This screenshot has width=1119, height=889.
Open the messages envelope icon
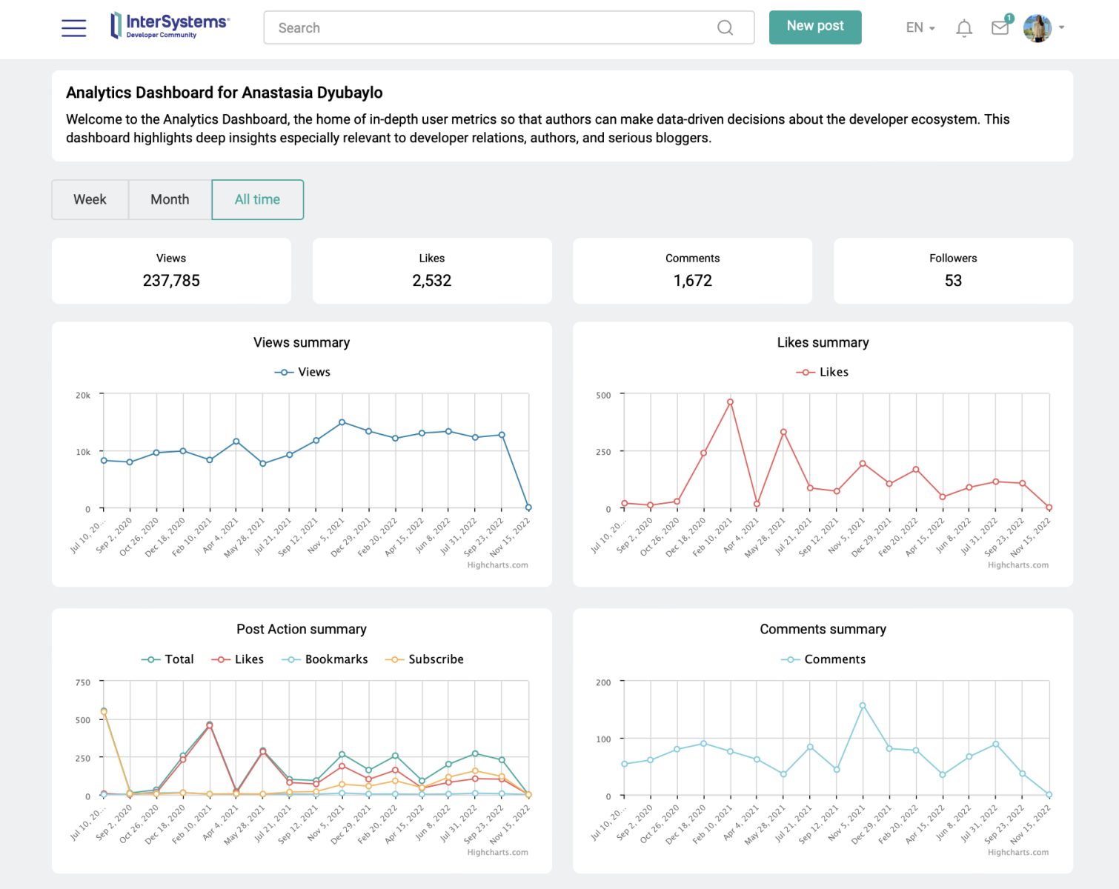1000,28
